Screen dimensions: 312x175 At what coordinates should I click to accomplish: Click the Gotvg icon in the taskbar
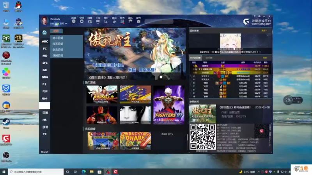point(115,172)
